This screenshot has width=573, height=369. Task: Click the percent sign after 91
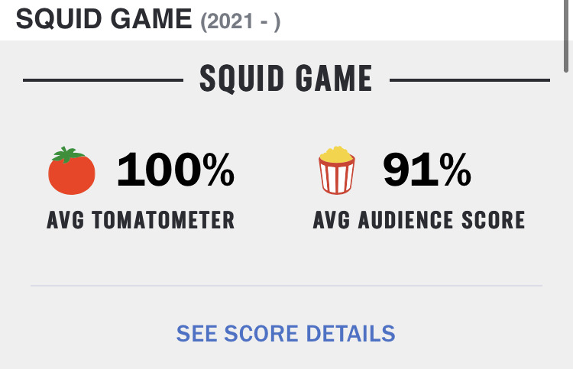(455, 170)
